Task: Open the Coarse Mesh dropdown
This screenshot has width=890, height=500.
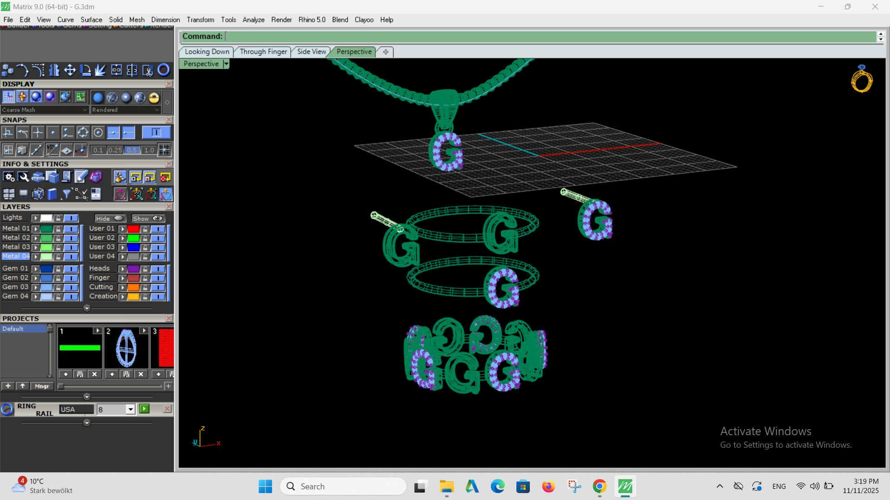Action: 44,110
